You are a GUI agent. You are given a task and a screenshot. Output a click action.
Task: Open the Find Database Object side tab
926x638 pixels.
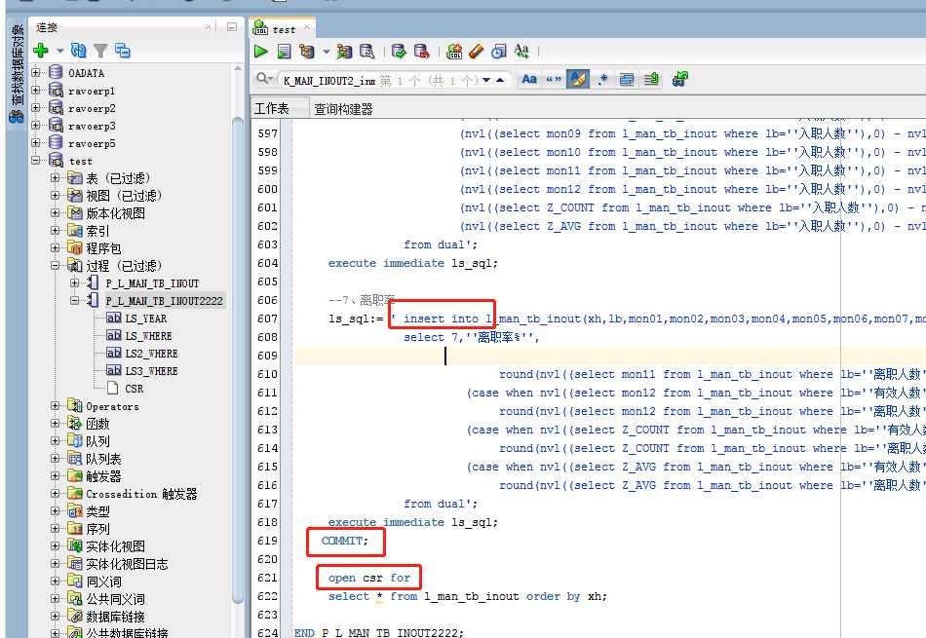16,73
